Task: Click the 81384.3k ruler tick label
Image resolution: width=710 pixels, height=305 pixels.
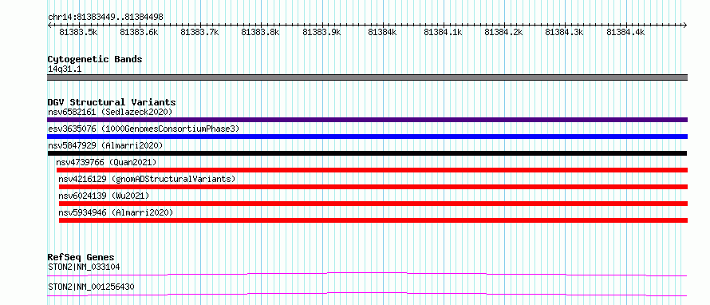Action: pos(564,32)
